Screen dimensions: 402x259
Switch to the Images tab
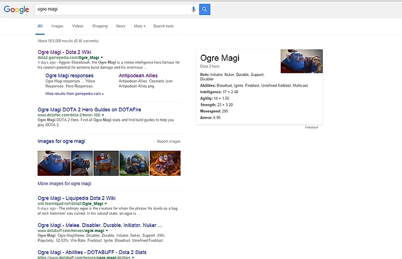click(57, 26)
